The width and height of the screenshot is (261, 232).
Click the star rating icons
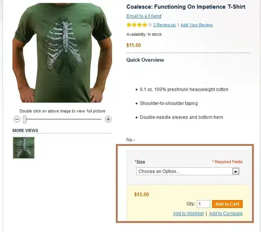pos(139,25)
